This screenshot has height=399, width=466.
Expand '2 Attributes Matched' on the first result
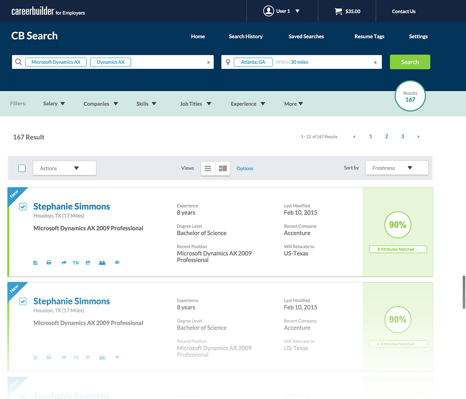click(x=398, y=249)
